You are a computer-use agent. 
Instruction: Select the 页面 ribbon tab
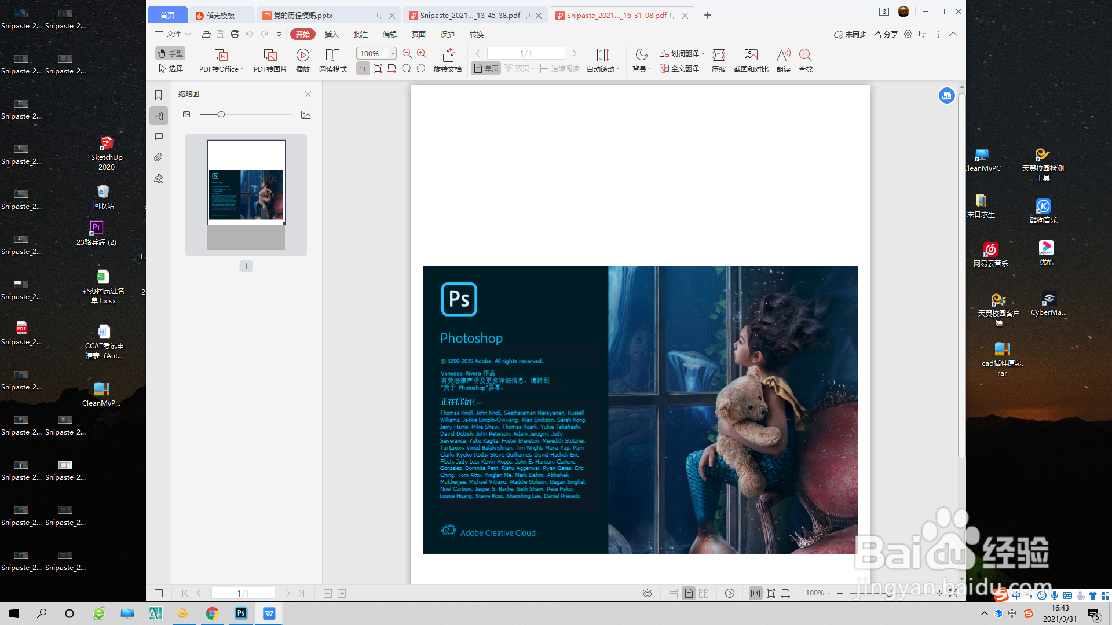coord(419,34)
